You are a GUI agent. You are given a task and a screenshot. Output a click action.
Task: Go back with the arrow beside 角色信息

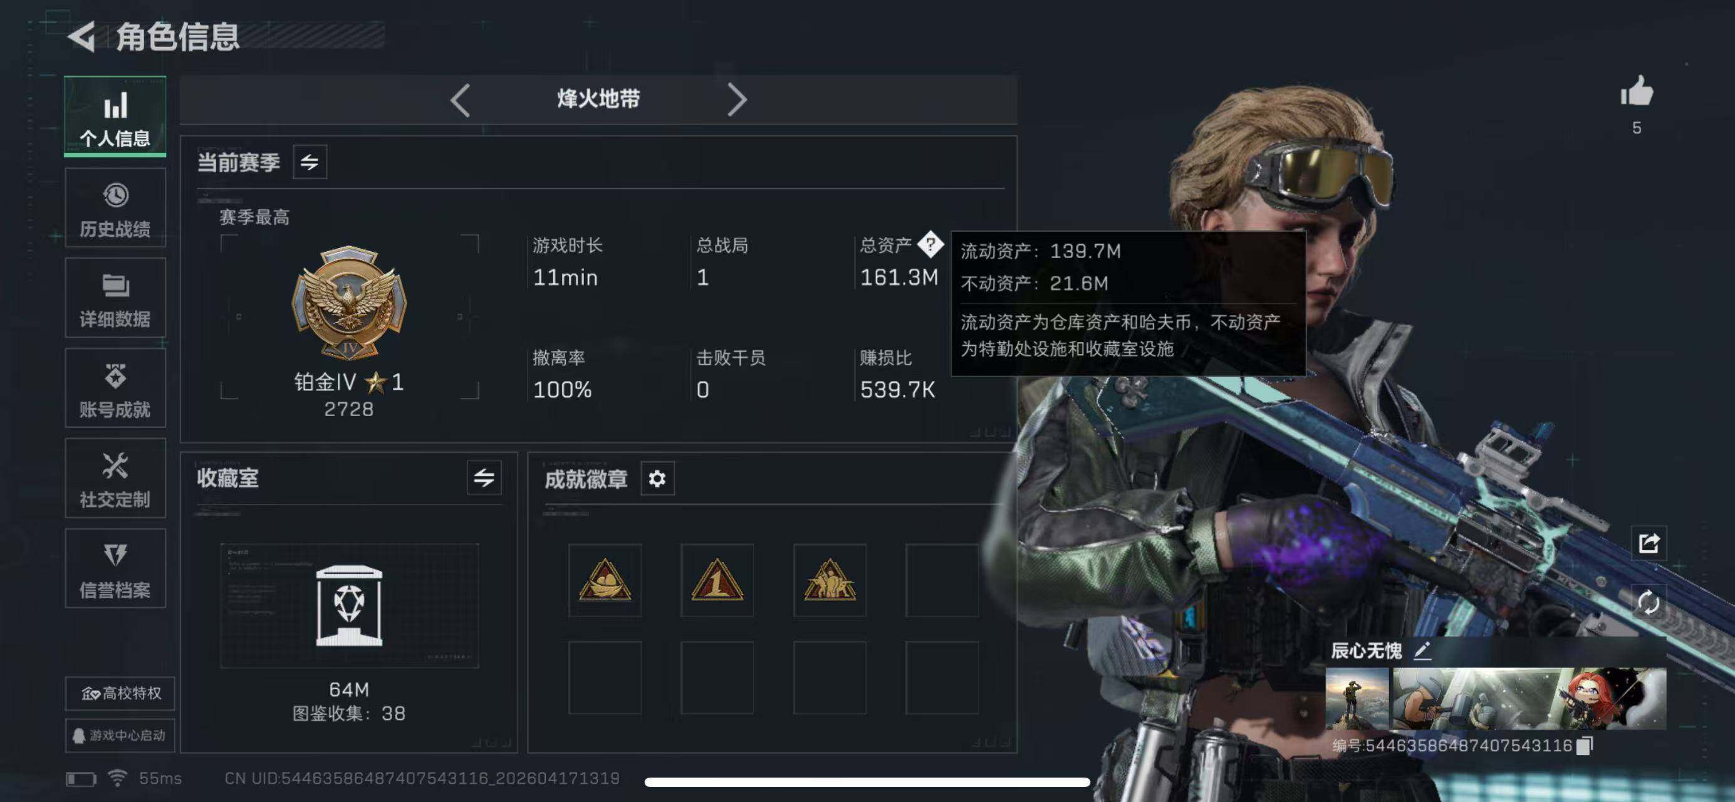tap(82, 36)
